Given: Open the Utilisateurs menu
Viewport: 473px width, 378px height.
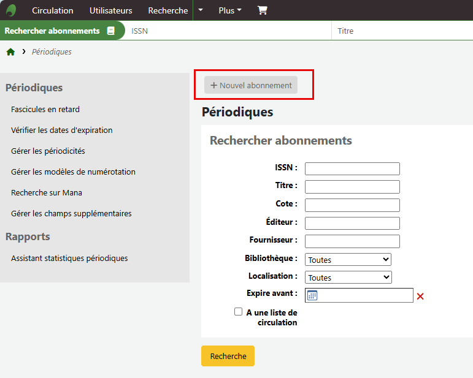Looking at the screenshot, I should point(110,10).
